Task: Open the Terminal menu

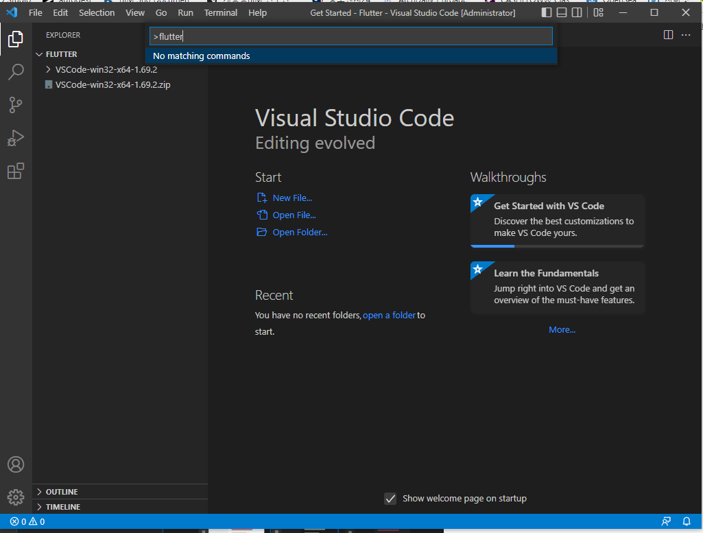Action: pyautogui.click(x=221, y=12)
